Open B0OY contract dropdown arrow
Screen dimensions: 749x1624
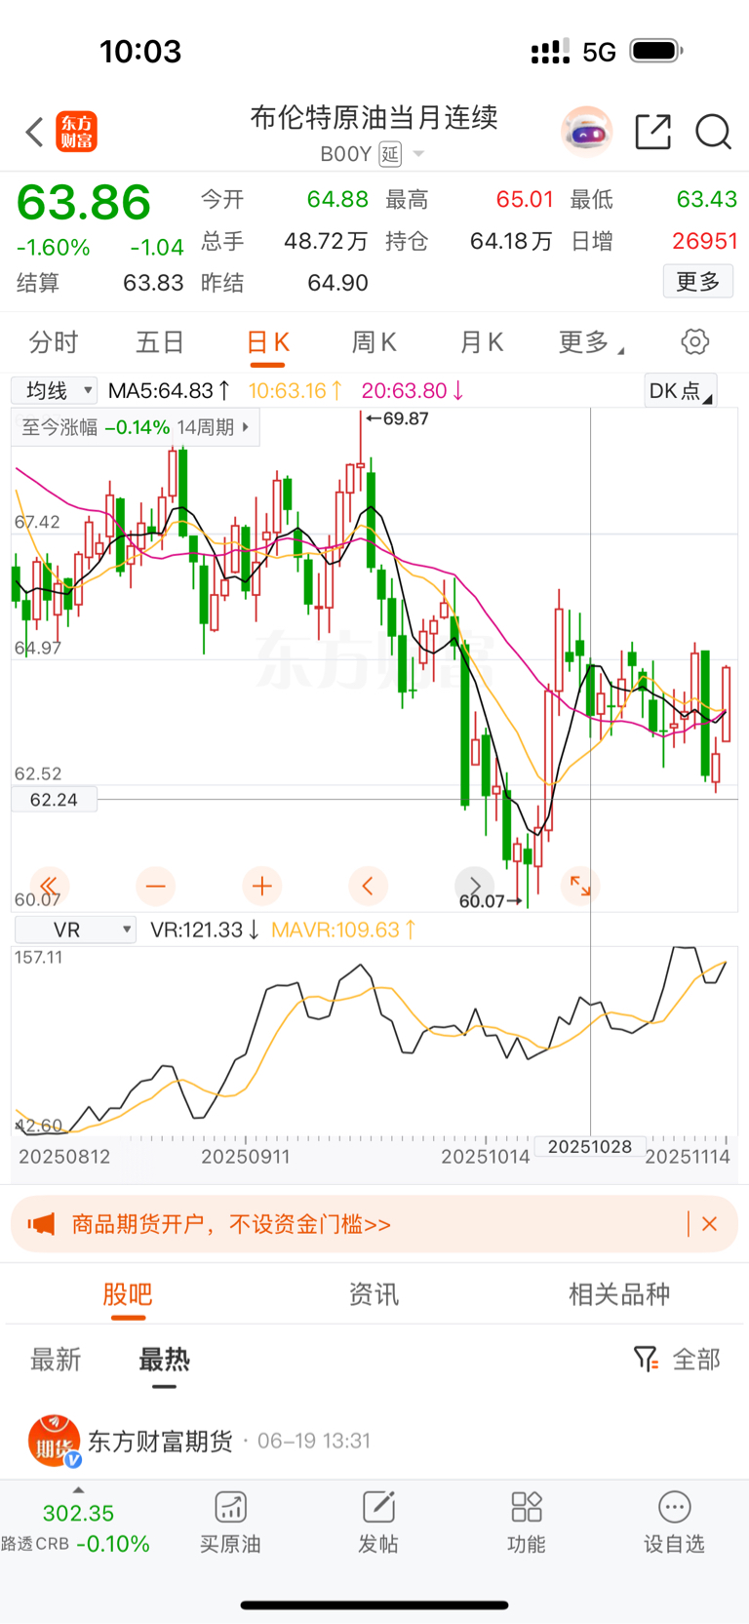coord(418,154)
